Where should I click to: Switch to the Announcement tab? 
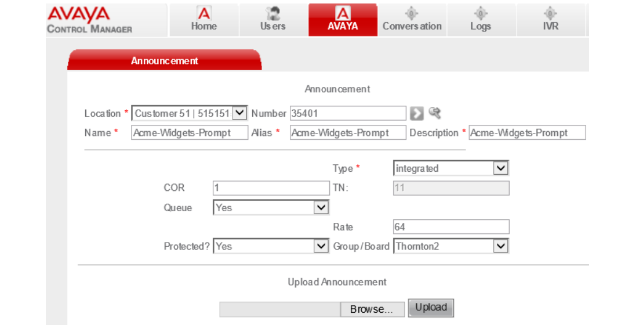pos(165,61)
